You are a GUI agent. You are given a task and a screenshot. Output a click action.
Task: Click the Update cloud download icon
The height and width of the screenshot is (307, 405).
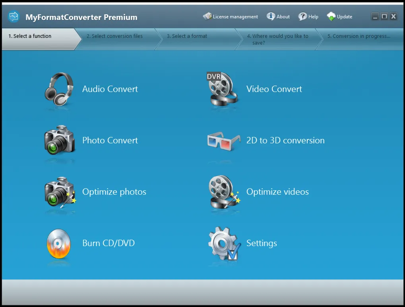tap(331, 16)
